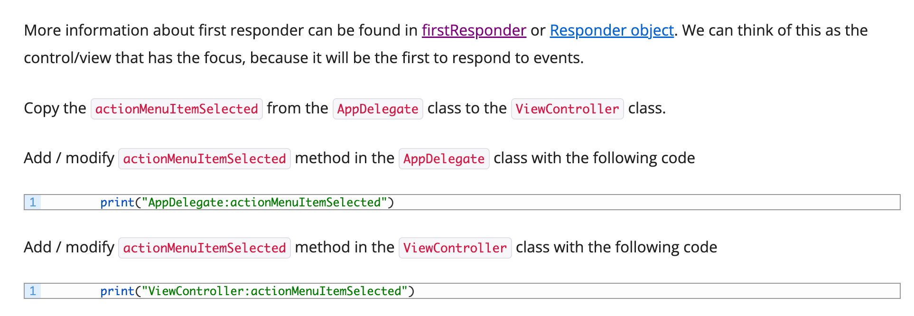Viewport: 914px width, 316px height.
Task: Click the words 'Copy the' in the paragraph
Action: click(x=55, y=109)
